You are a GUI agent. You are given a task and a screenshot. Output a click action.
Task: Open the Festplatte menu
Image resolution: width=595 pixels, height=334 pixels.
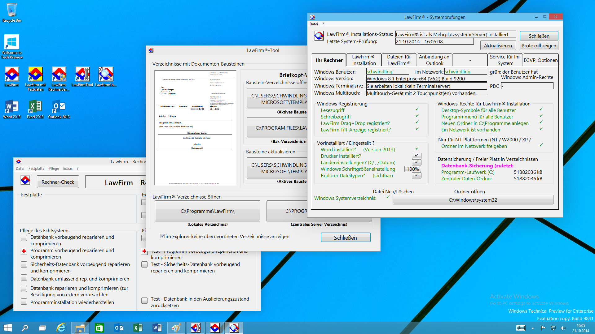tap(36, 169)
